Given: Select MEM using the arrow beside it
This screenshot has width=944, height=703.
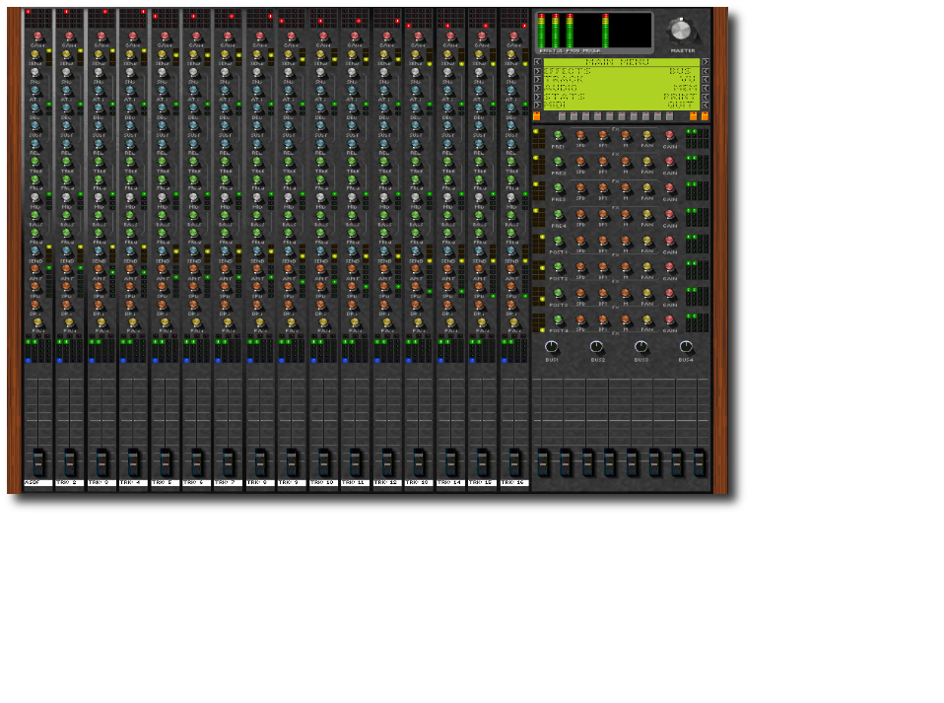Looking at the screenshot, I should tap(705, 88).
